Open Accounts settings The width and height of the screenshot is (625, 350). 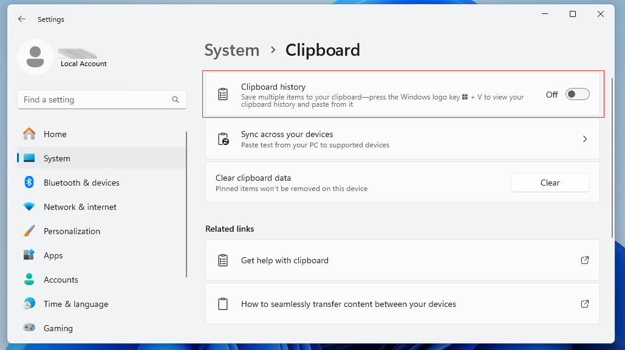tap(101, 280)
